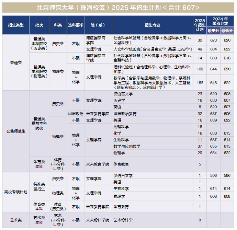Click plan number 18 for 地理科学
The width and height of the screenshot is (237, 230).
[200, 127]
